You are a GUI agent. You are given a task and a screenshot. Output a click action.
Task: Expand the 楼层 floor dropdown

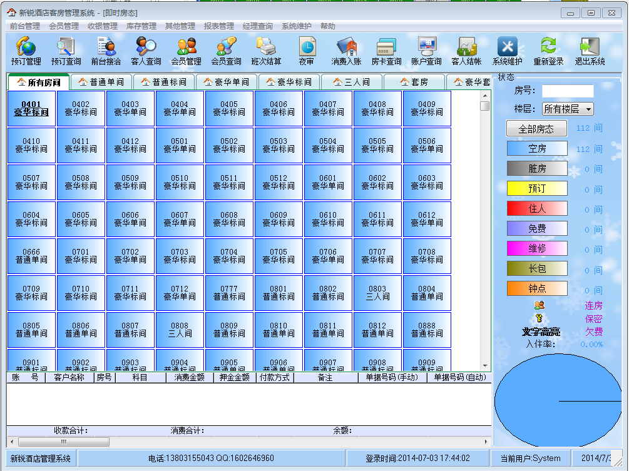(588, 109)
